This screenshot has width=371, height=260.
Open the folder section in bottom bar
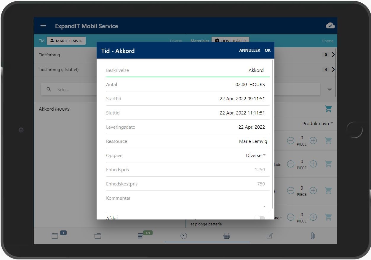[98, 235]
